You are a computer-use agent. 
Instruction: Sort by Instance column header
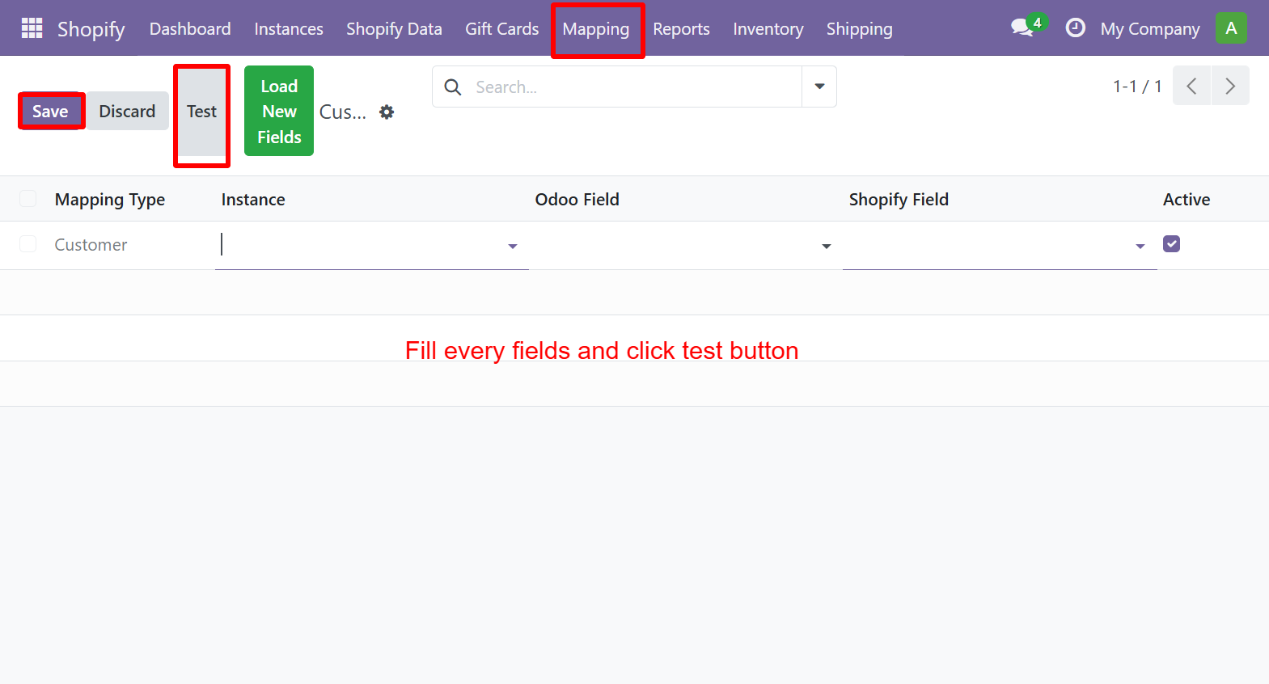[x=253, y=199]
